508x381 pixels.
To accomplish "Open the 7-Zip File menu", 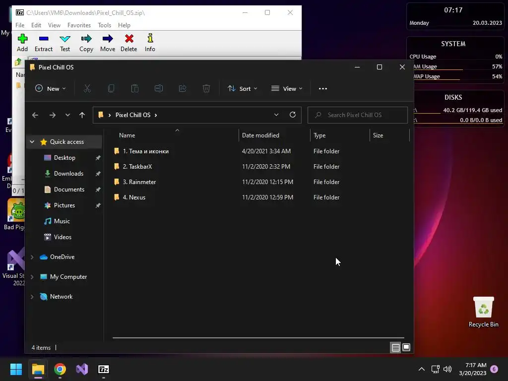I will (x=20, y=25).
